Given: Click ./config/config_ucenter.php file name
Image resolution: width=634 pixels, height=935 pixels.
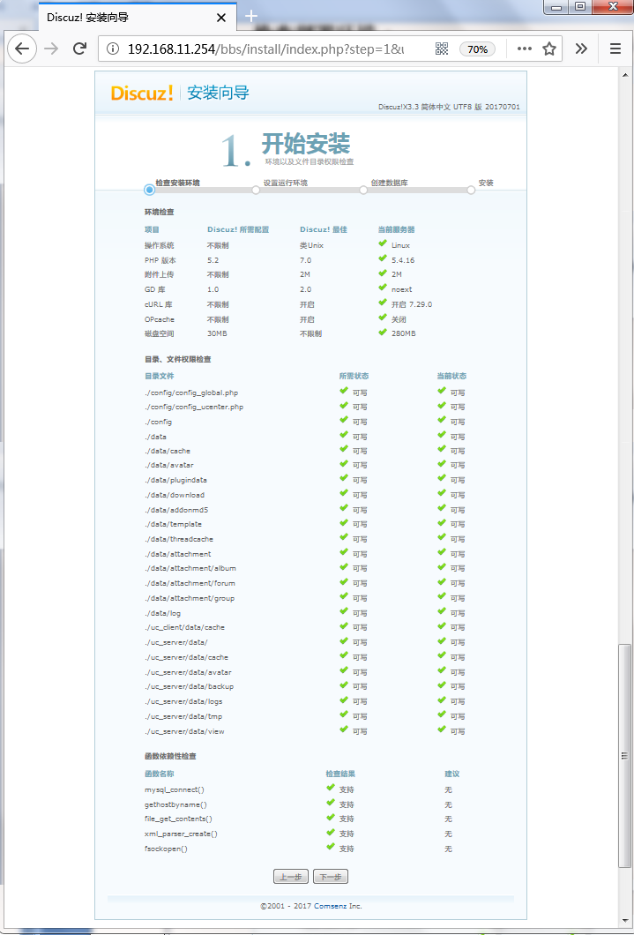Looking at the screenshot, I should click(x=194, y=408).
